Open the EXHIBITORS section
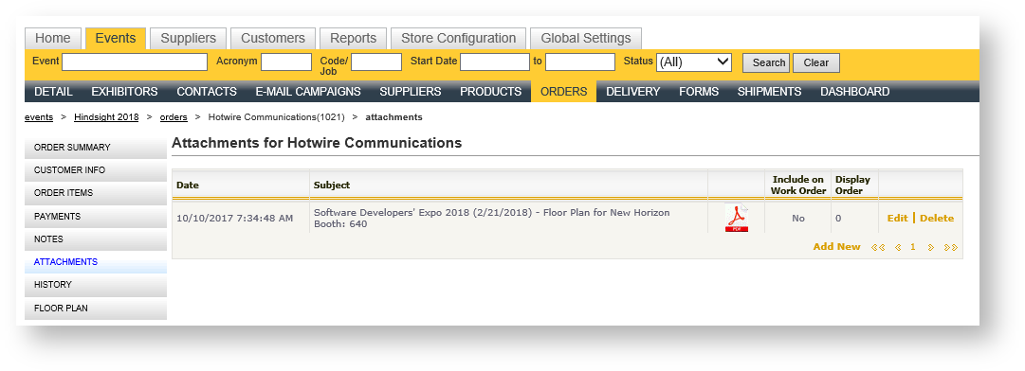 tap(125, 92)
